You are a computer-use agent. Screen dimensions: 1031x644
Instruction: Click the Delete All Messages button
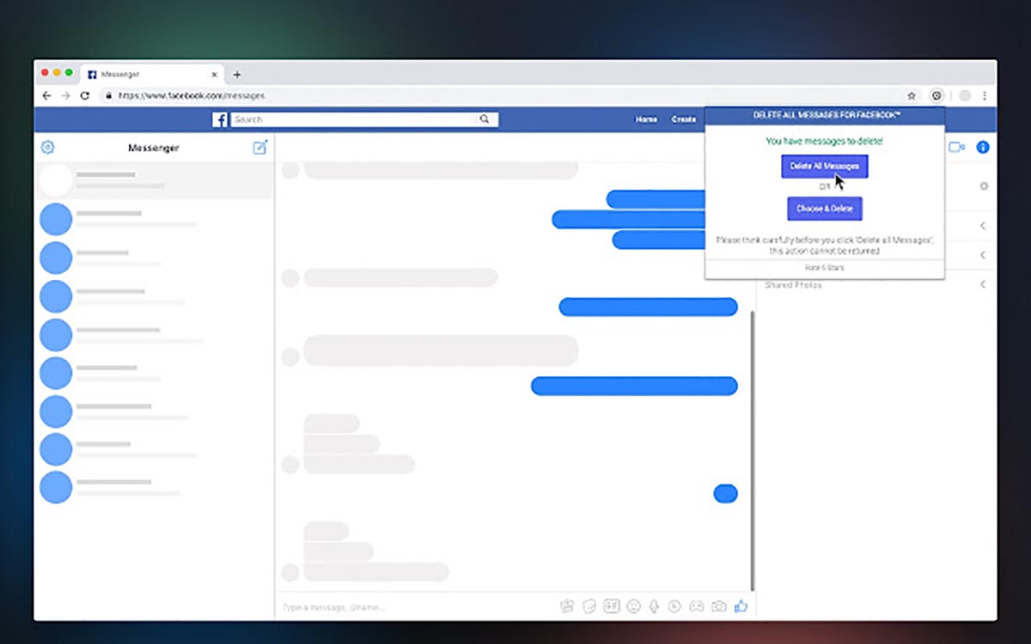(x=823, y=167)
